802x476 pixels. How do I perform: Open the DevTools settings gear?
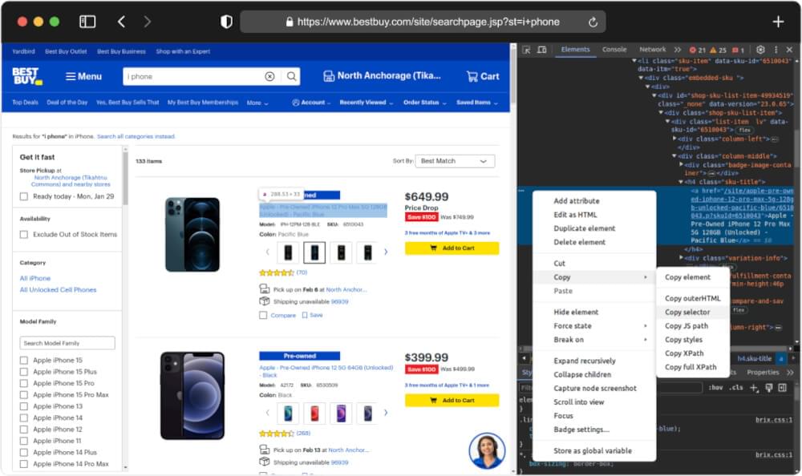click(x=760, y=50)
